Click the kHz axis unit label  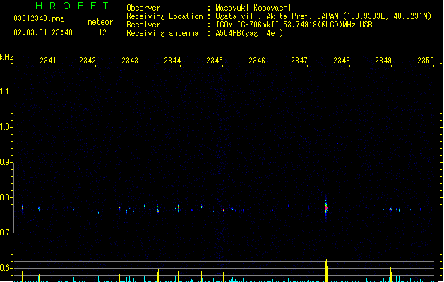(6, 57)
